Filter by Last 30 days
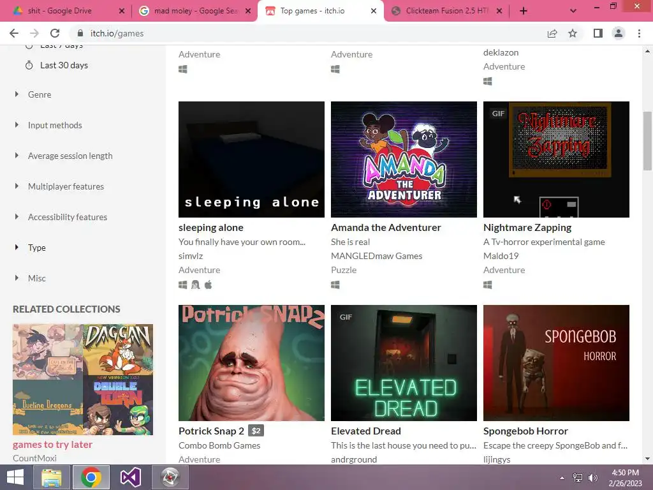The width and height of the screenshot is (653, 490). pos(64,66)
